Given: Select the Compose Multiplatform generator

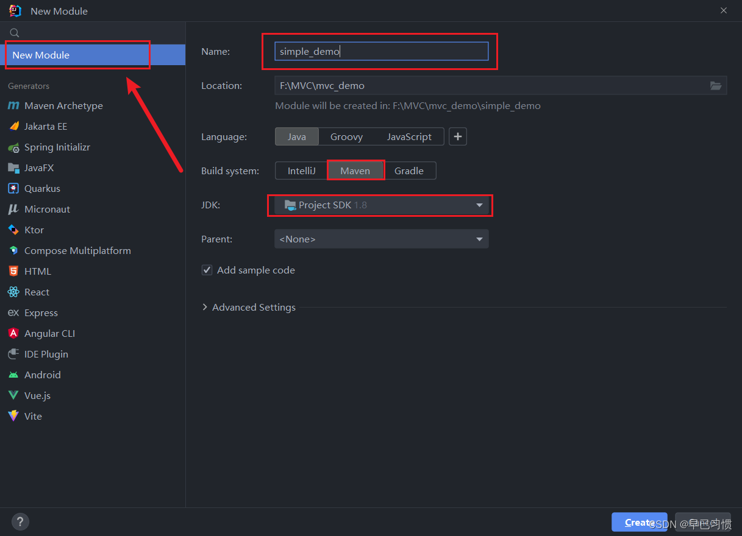Looking at the screenshot, I should [x=93, y=250].
